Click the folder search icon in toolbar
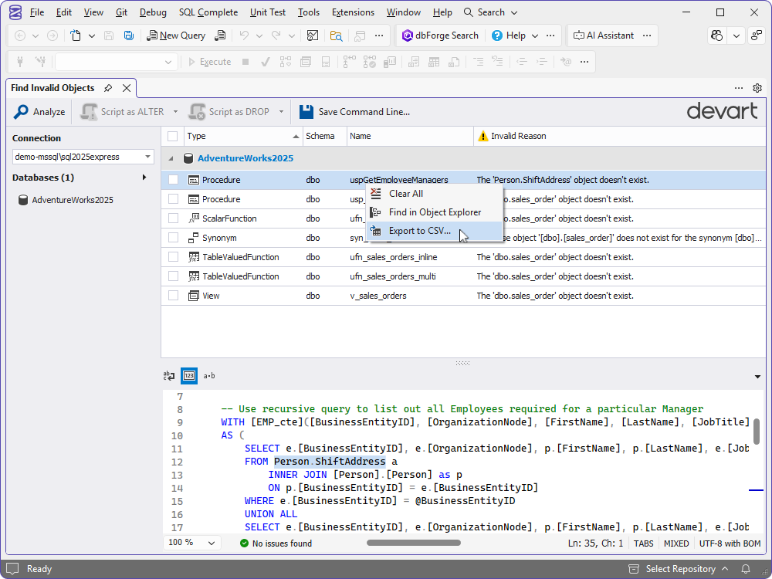Image resolution: width=772 pixels, height=579 pixels. coord(337,36)
